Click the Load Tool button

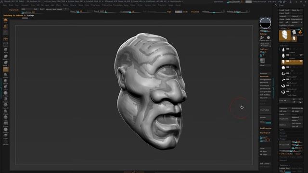[x=284, y=10]
